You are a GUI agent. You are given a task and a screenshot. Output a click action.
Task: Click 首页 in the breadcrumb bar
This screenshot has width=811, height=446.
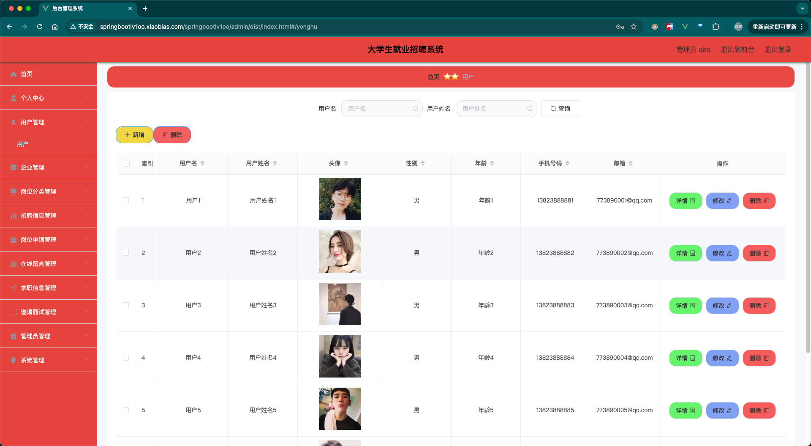click(433, 77)
